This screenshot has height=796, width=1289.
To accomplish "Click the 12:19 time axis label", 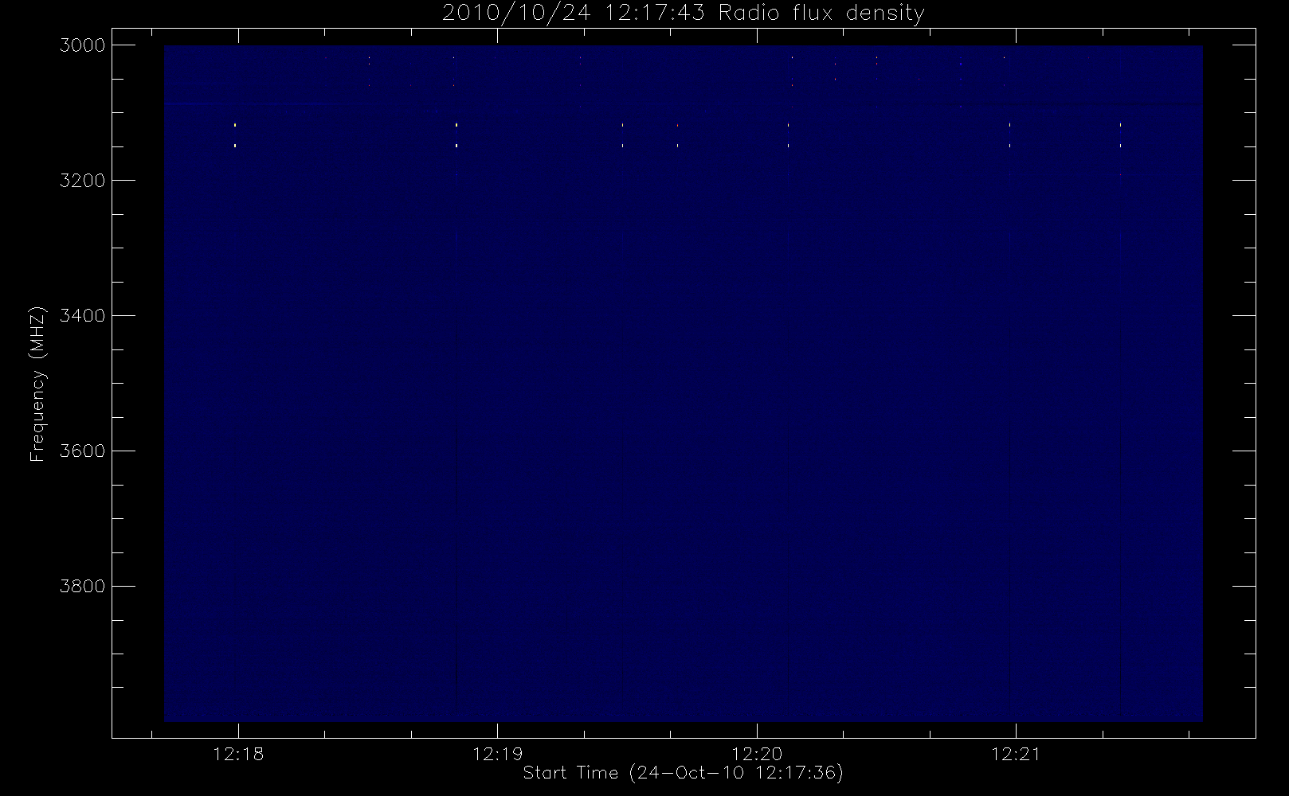I will click(x=498, y=754).
